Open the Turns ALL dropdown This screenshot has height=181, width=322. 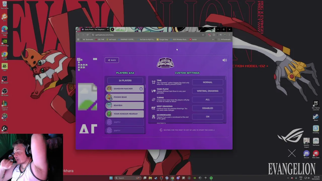pyautogui.click(x=208, y=100)
